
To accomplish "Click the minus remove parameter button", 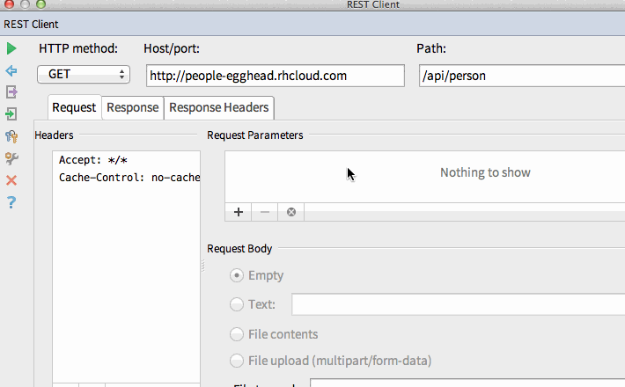I will click(264, 212).
